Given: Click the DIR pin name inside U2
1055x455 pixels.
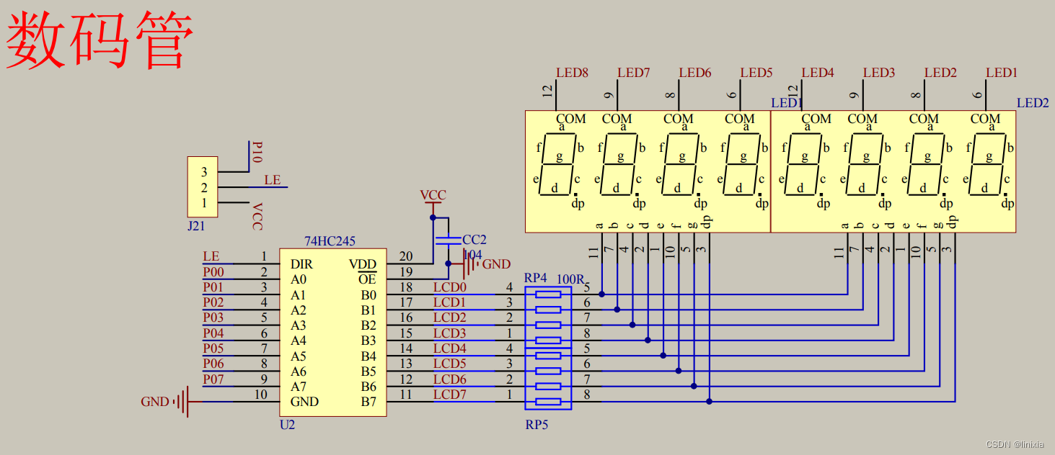Looking at the screenshot, I should (301, 264).
